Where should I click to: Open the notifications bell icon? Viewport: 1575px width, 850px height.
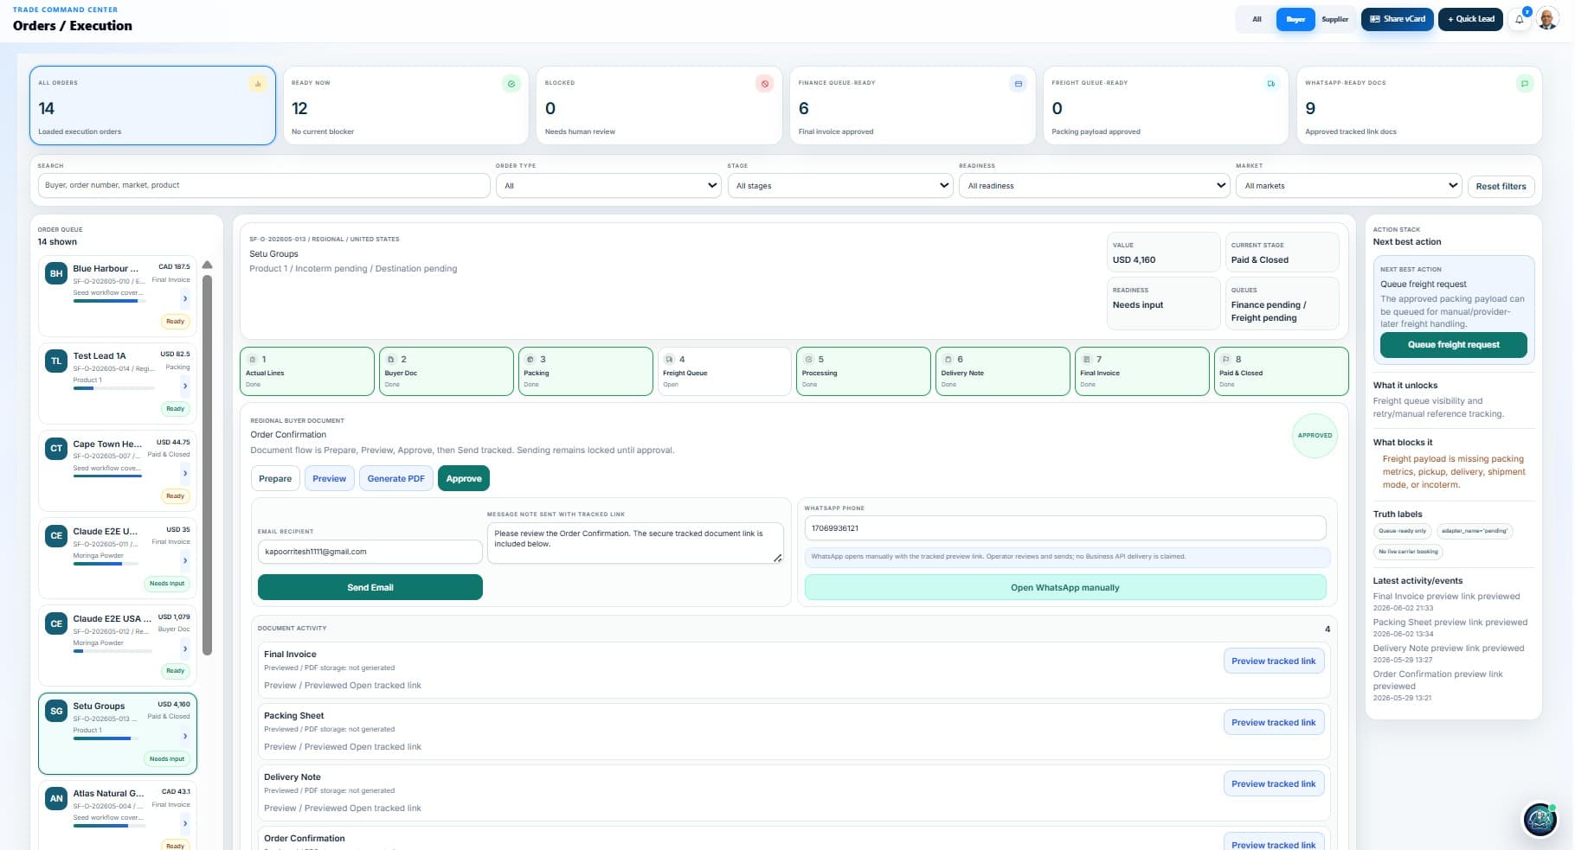(x=1520, y=19)
